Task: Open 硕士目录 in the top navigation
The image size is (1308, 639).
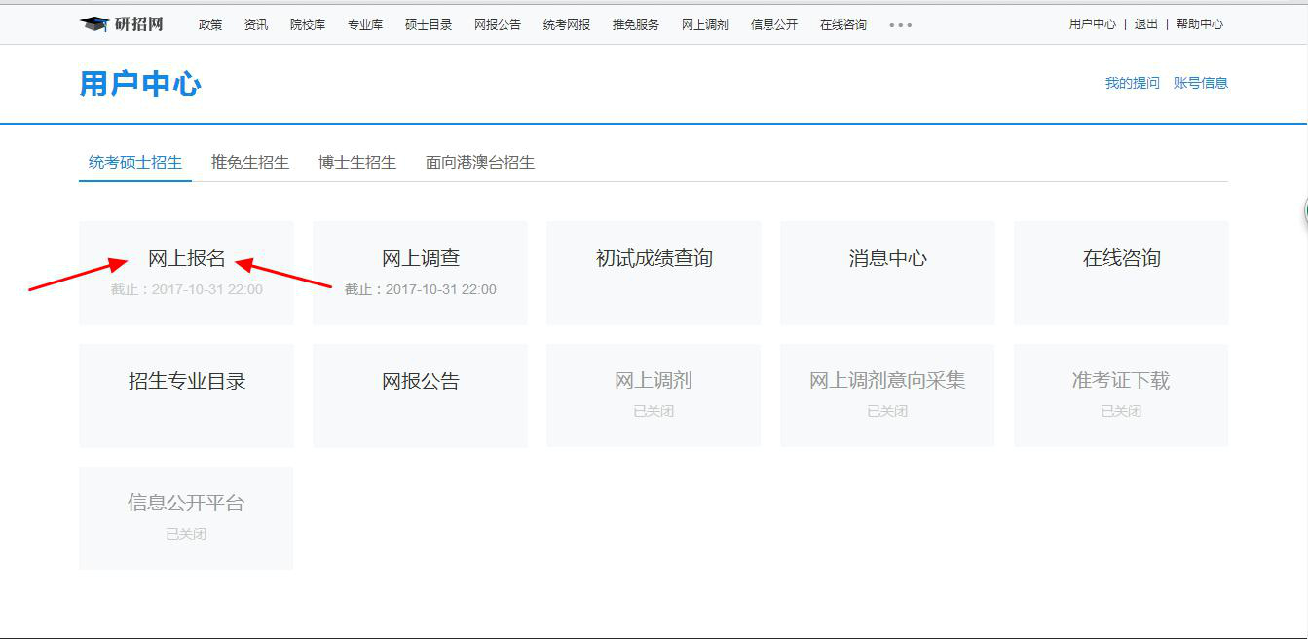Action: point(429,25)
